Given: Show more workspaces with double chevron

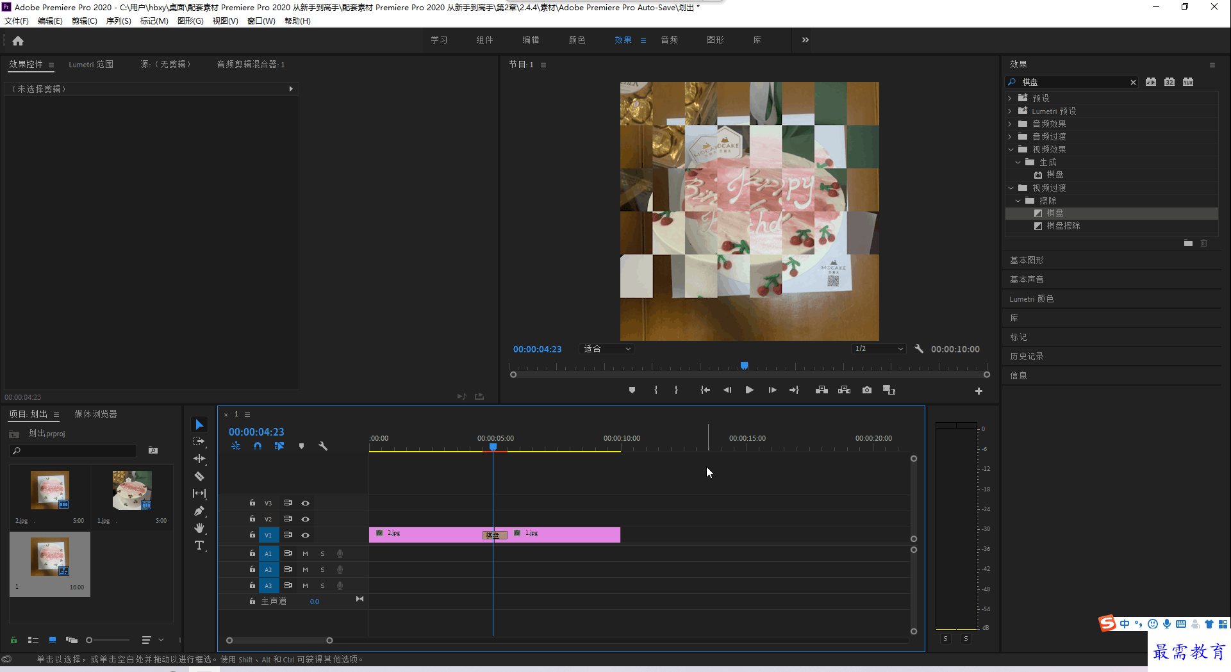Looking at the screenshot, I should tap(805, 40).
